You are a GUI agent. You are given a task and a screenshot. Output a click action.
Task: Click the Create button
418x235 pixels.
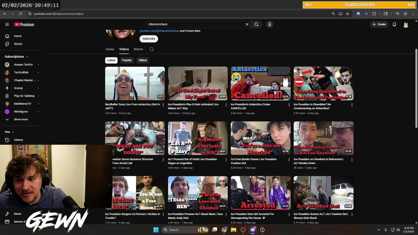coord(379,24)
